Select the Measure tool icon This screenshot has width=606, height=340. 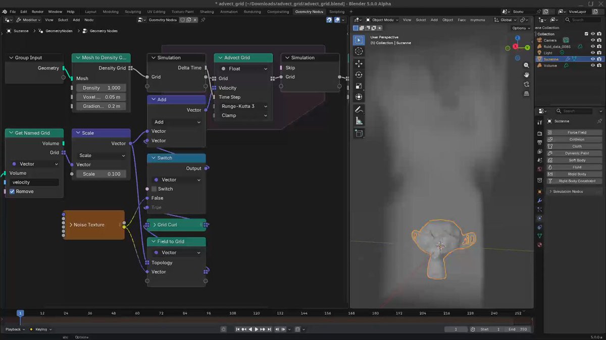[359, 121]
